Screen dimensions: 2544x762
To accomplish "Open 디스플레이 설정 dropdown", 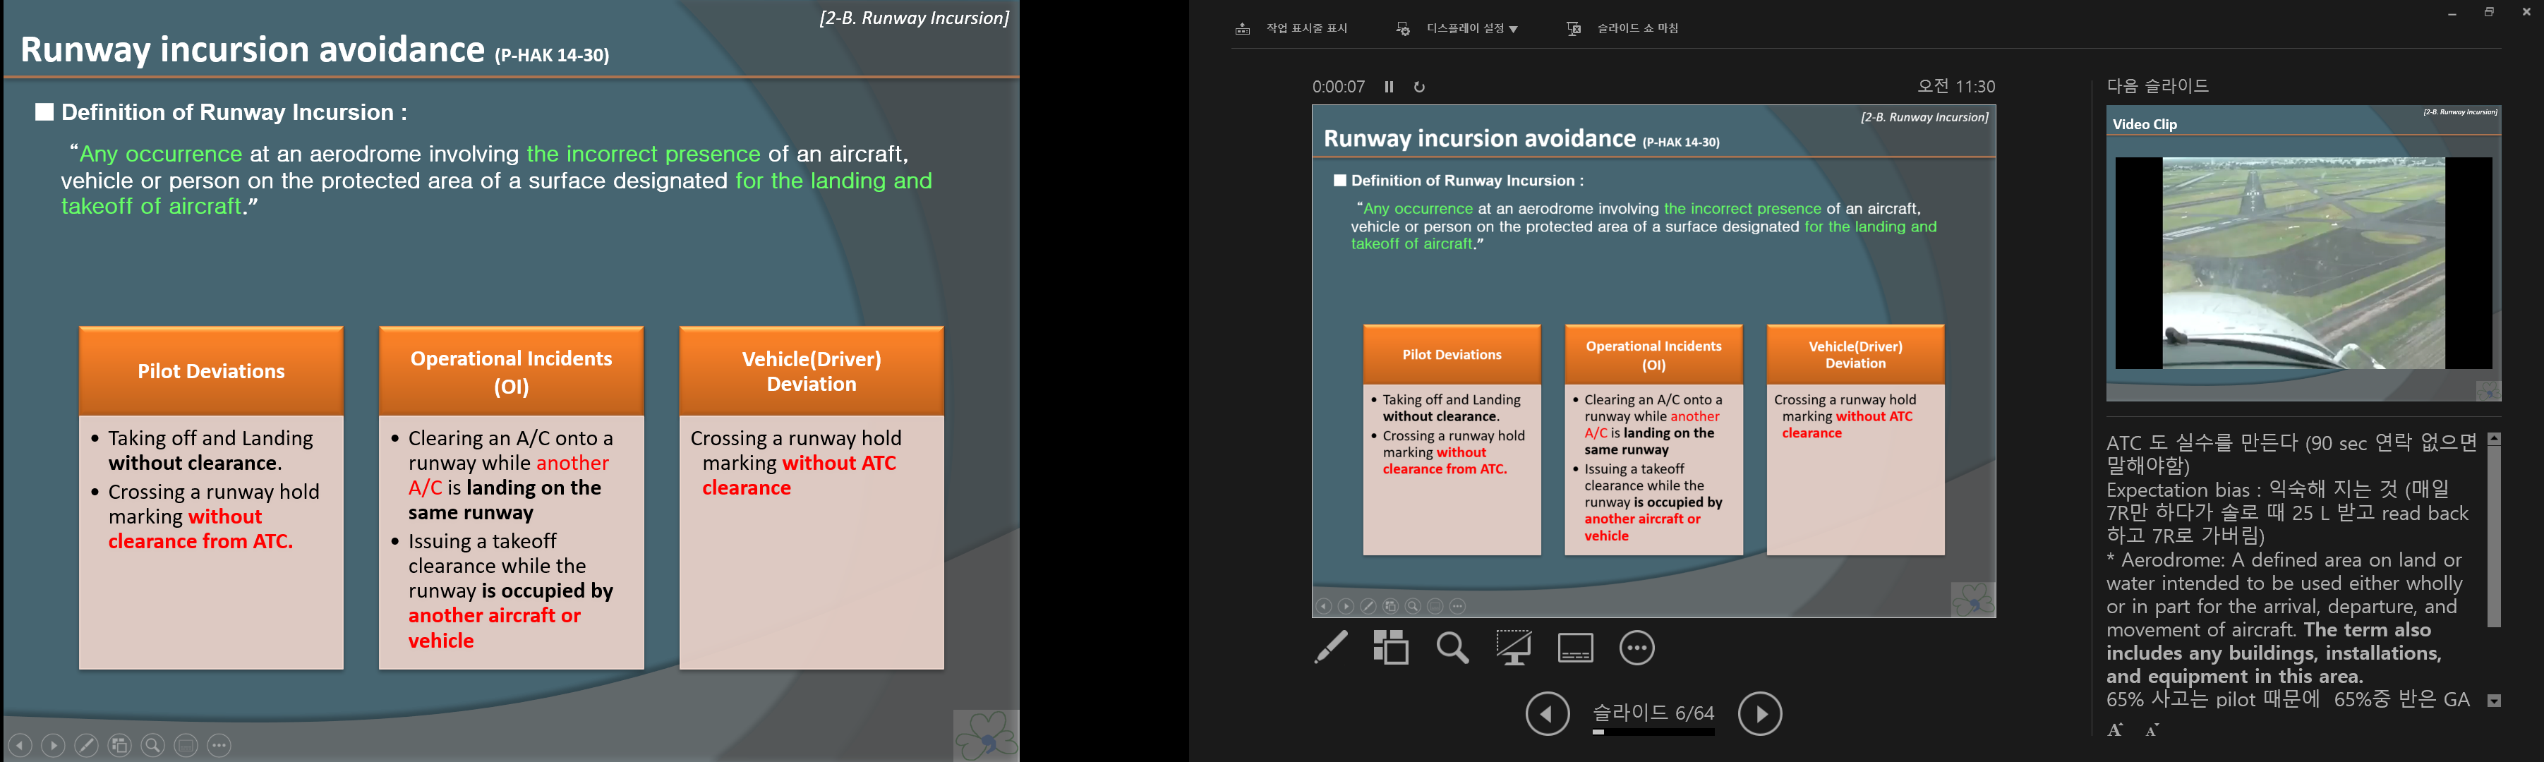I will point(1471,29).
